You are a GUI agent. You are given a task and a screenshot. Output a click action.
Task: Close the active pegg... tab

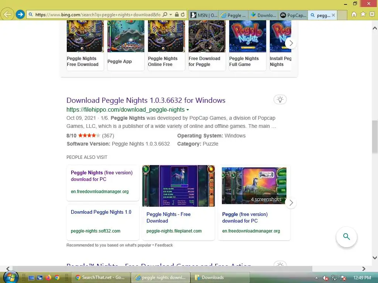(x=333, y=15)
